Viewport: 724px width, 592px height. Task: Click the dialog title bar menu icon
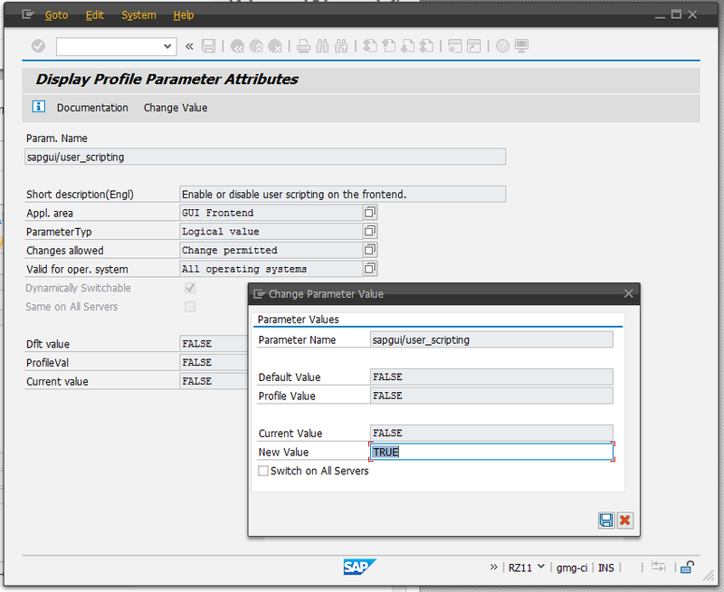click(x=259, y=293)
